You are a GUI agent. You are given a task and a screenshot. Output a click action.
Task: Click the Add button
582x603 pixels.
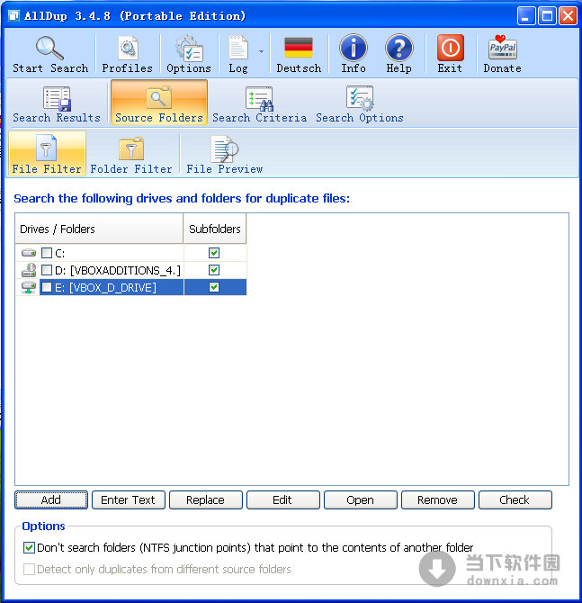click(51, 499)
